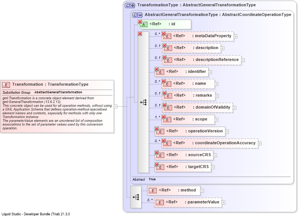Expand the metaDataProperty node

click(235, 36)
